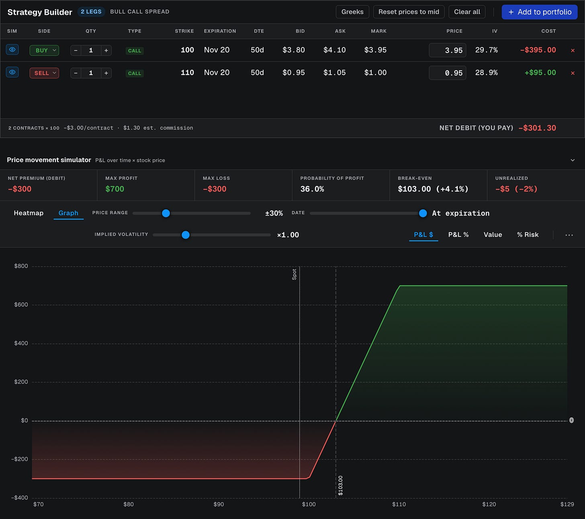Click the price range slider handle
Viewport: 585px width, 519px height.
tap(166, 213)
